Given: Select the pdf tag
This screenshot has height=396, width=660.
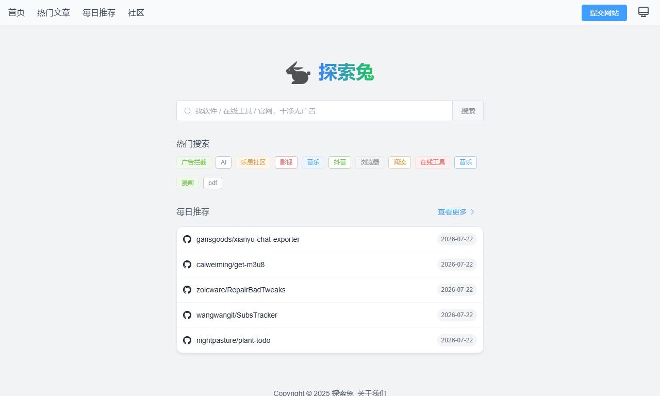Looking at the screenshot, I should (212, 183).
